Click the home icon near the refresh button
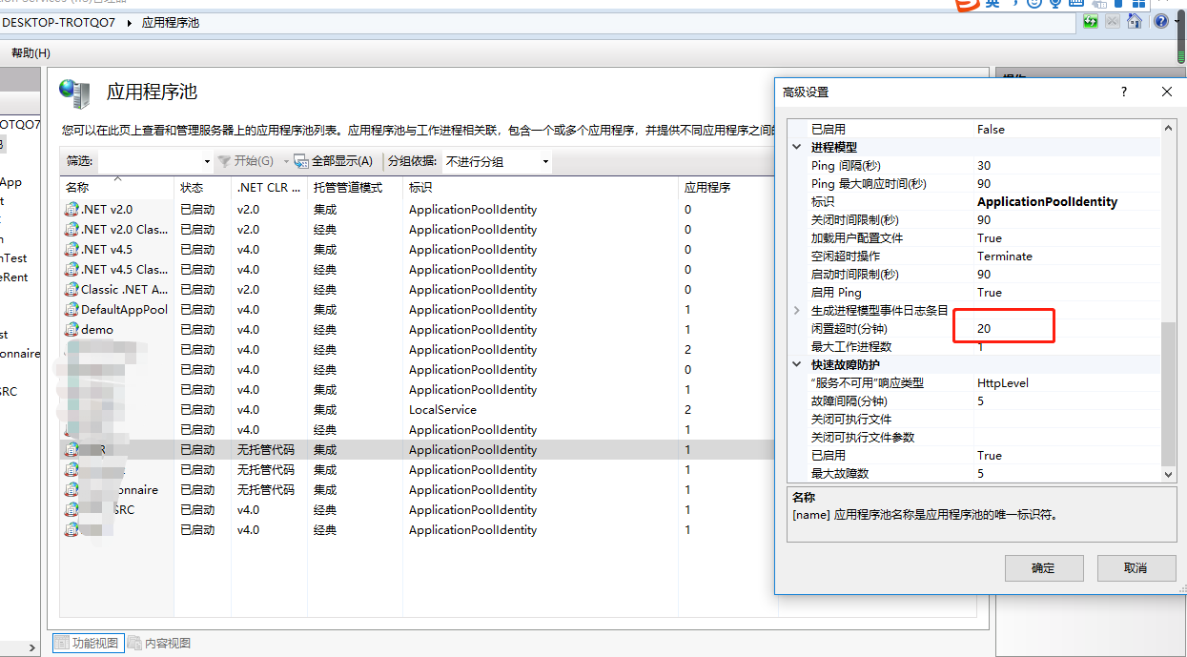1187x657 pixels. 1135,21
